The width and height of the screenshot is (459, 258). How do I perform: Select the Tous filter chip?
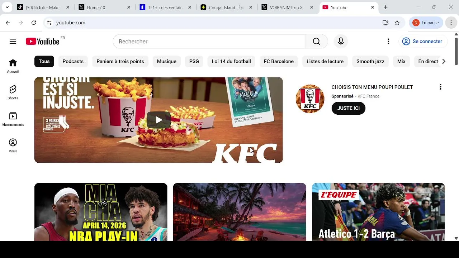(44, 61)
